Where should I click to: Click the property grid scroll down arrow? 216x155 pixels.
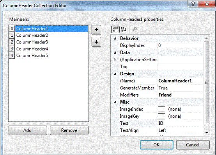pos(207,133)
